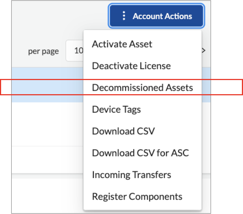Select the Device Tags option
Image resolution: width=243 pixels, height=214 pixels.
pyautogui.click(x=116, y=109)
